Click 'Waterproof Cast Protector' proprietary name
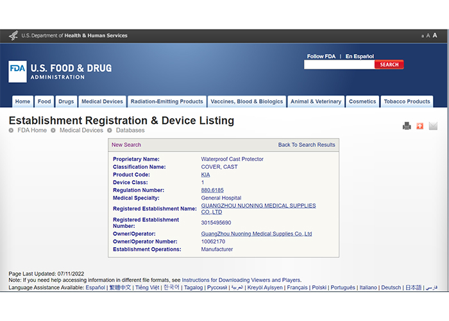 (232, 159)
